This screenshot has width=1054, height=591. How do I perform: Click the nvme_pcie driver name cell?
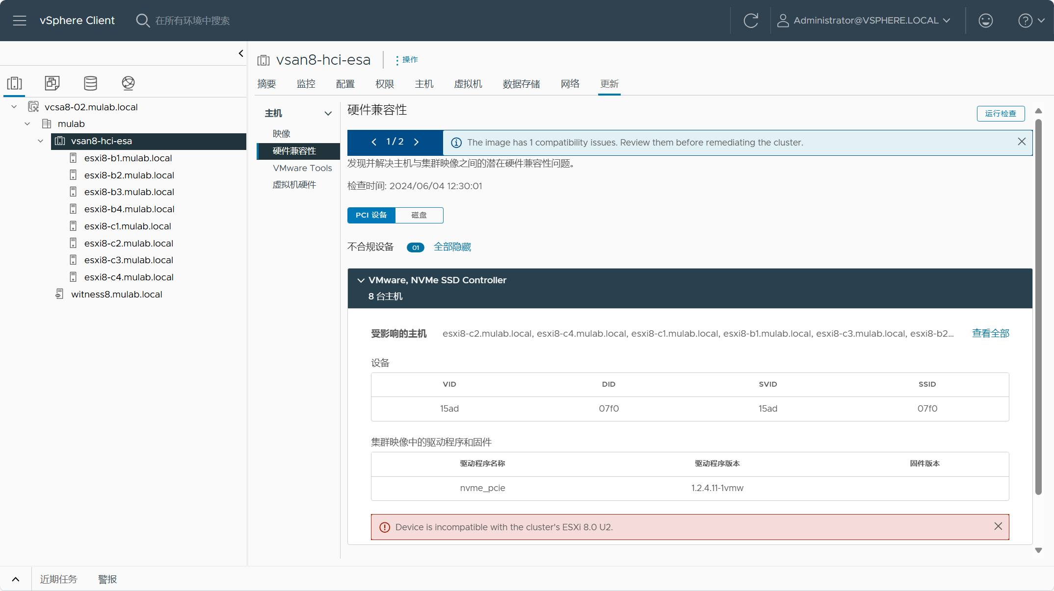(x=482, y=488)
